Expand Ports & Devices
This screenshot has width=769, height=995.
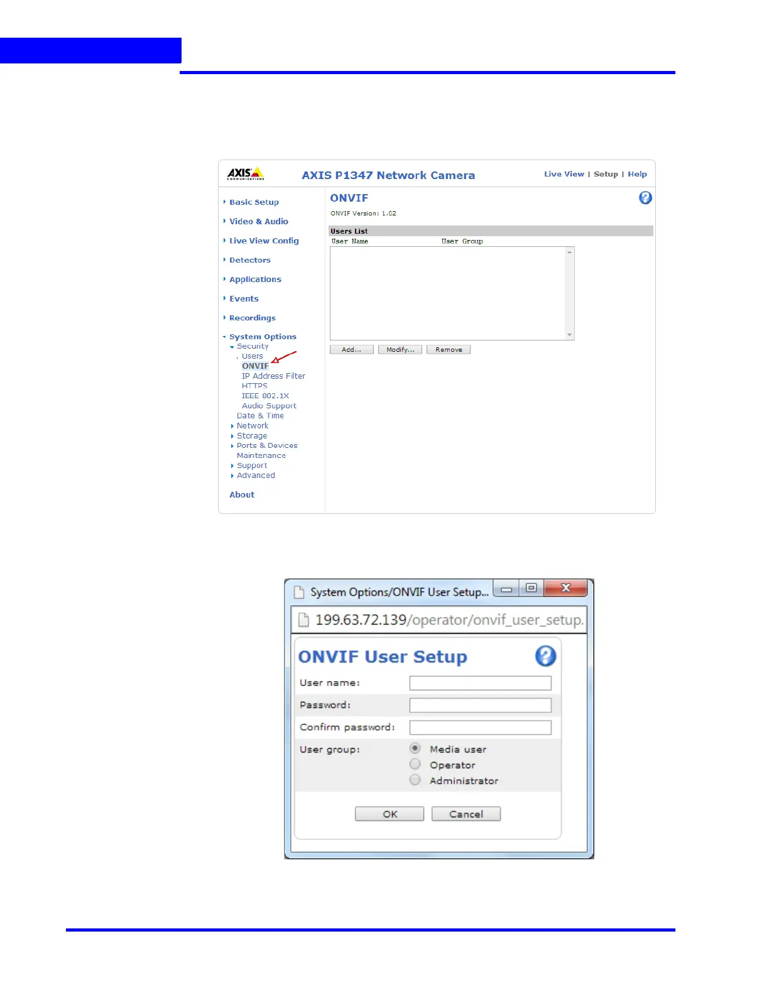click(266, 446)
